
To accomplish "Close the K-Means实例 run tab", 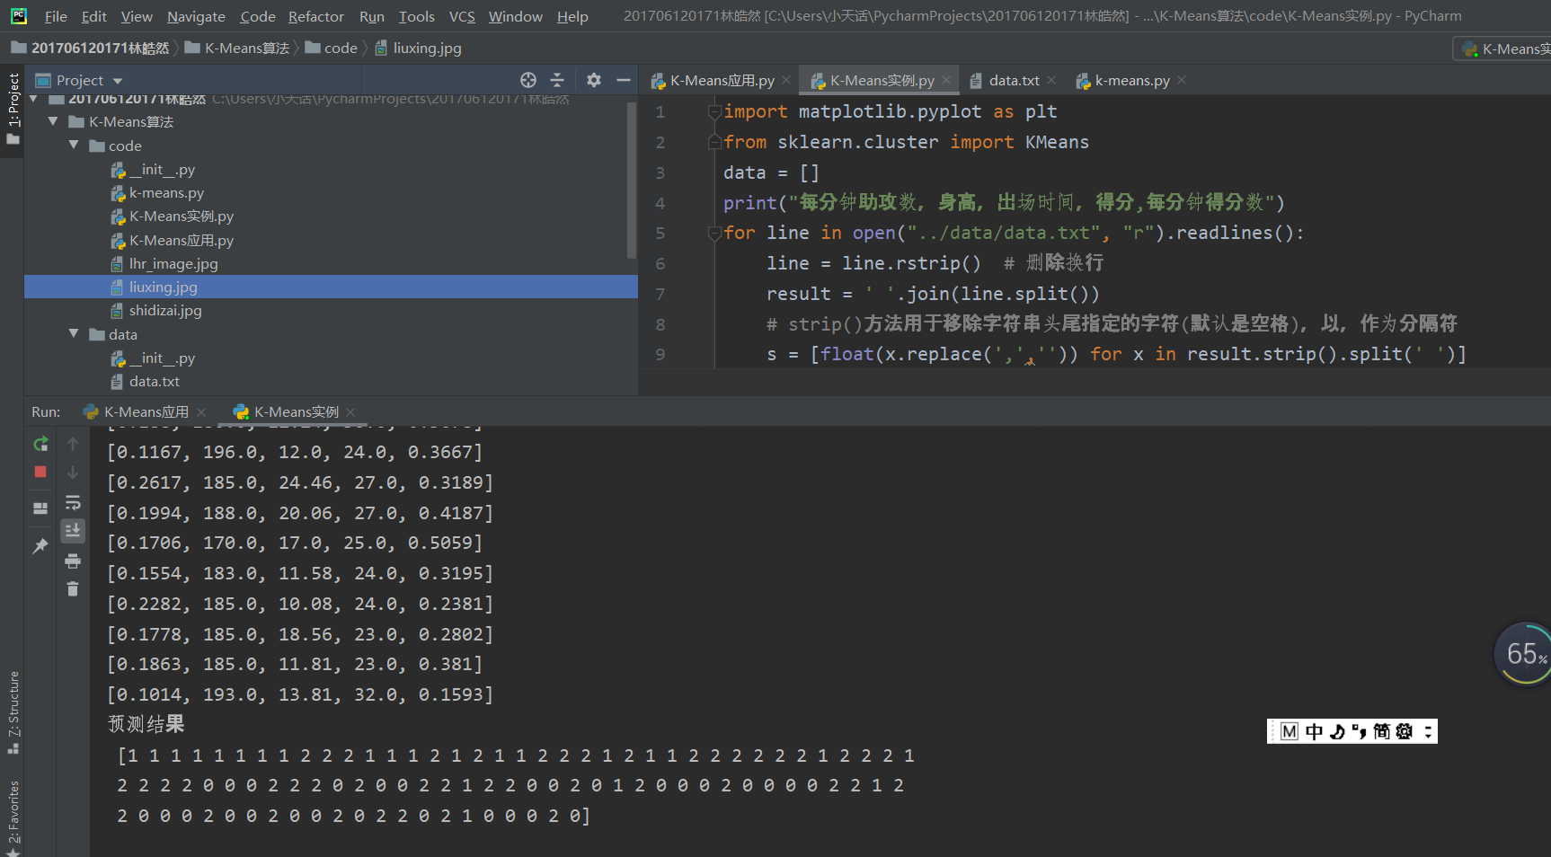I will click(350, 412).
